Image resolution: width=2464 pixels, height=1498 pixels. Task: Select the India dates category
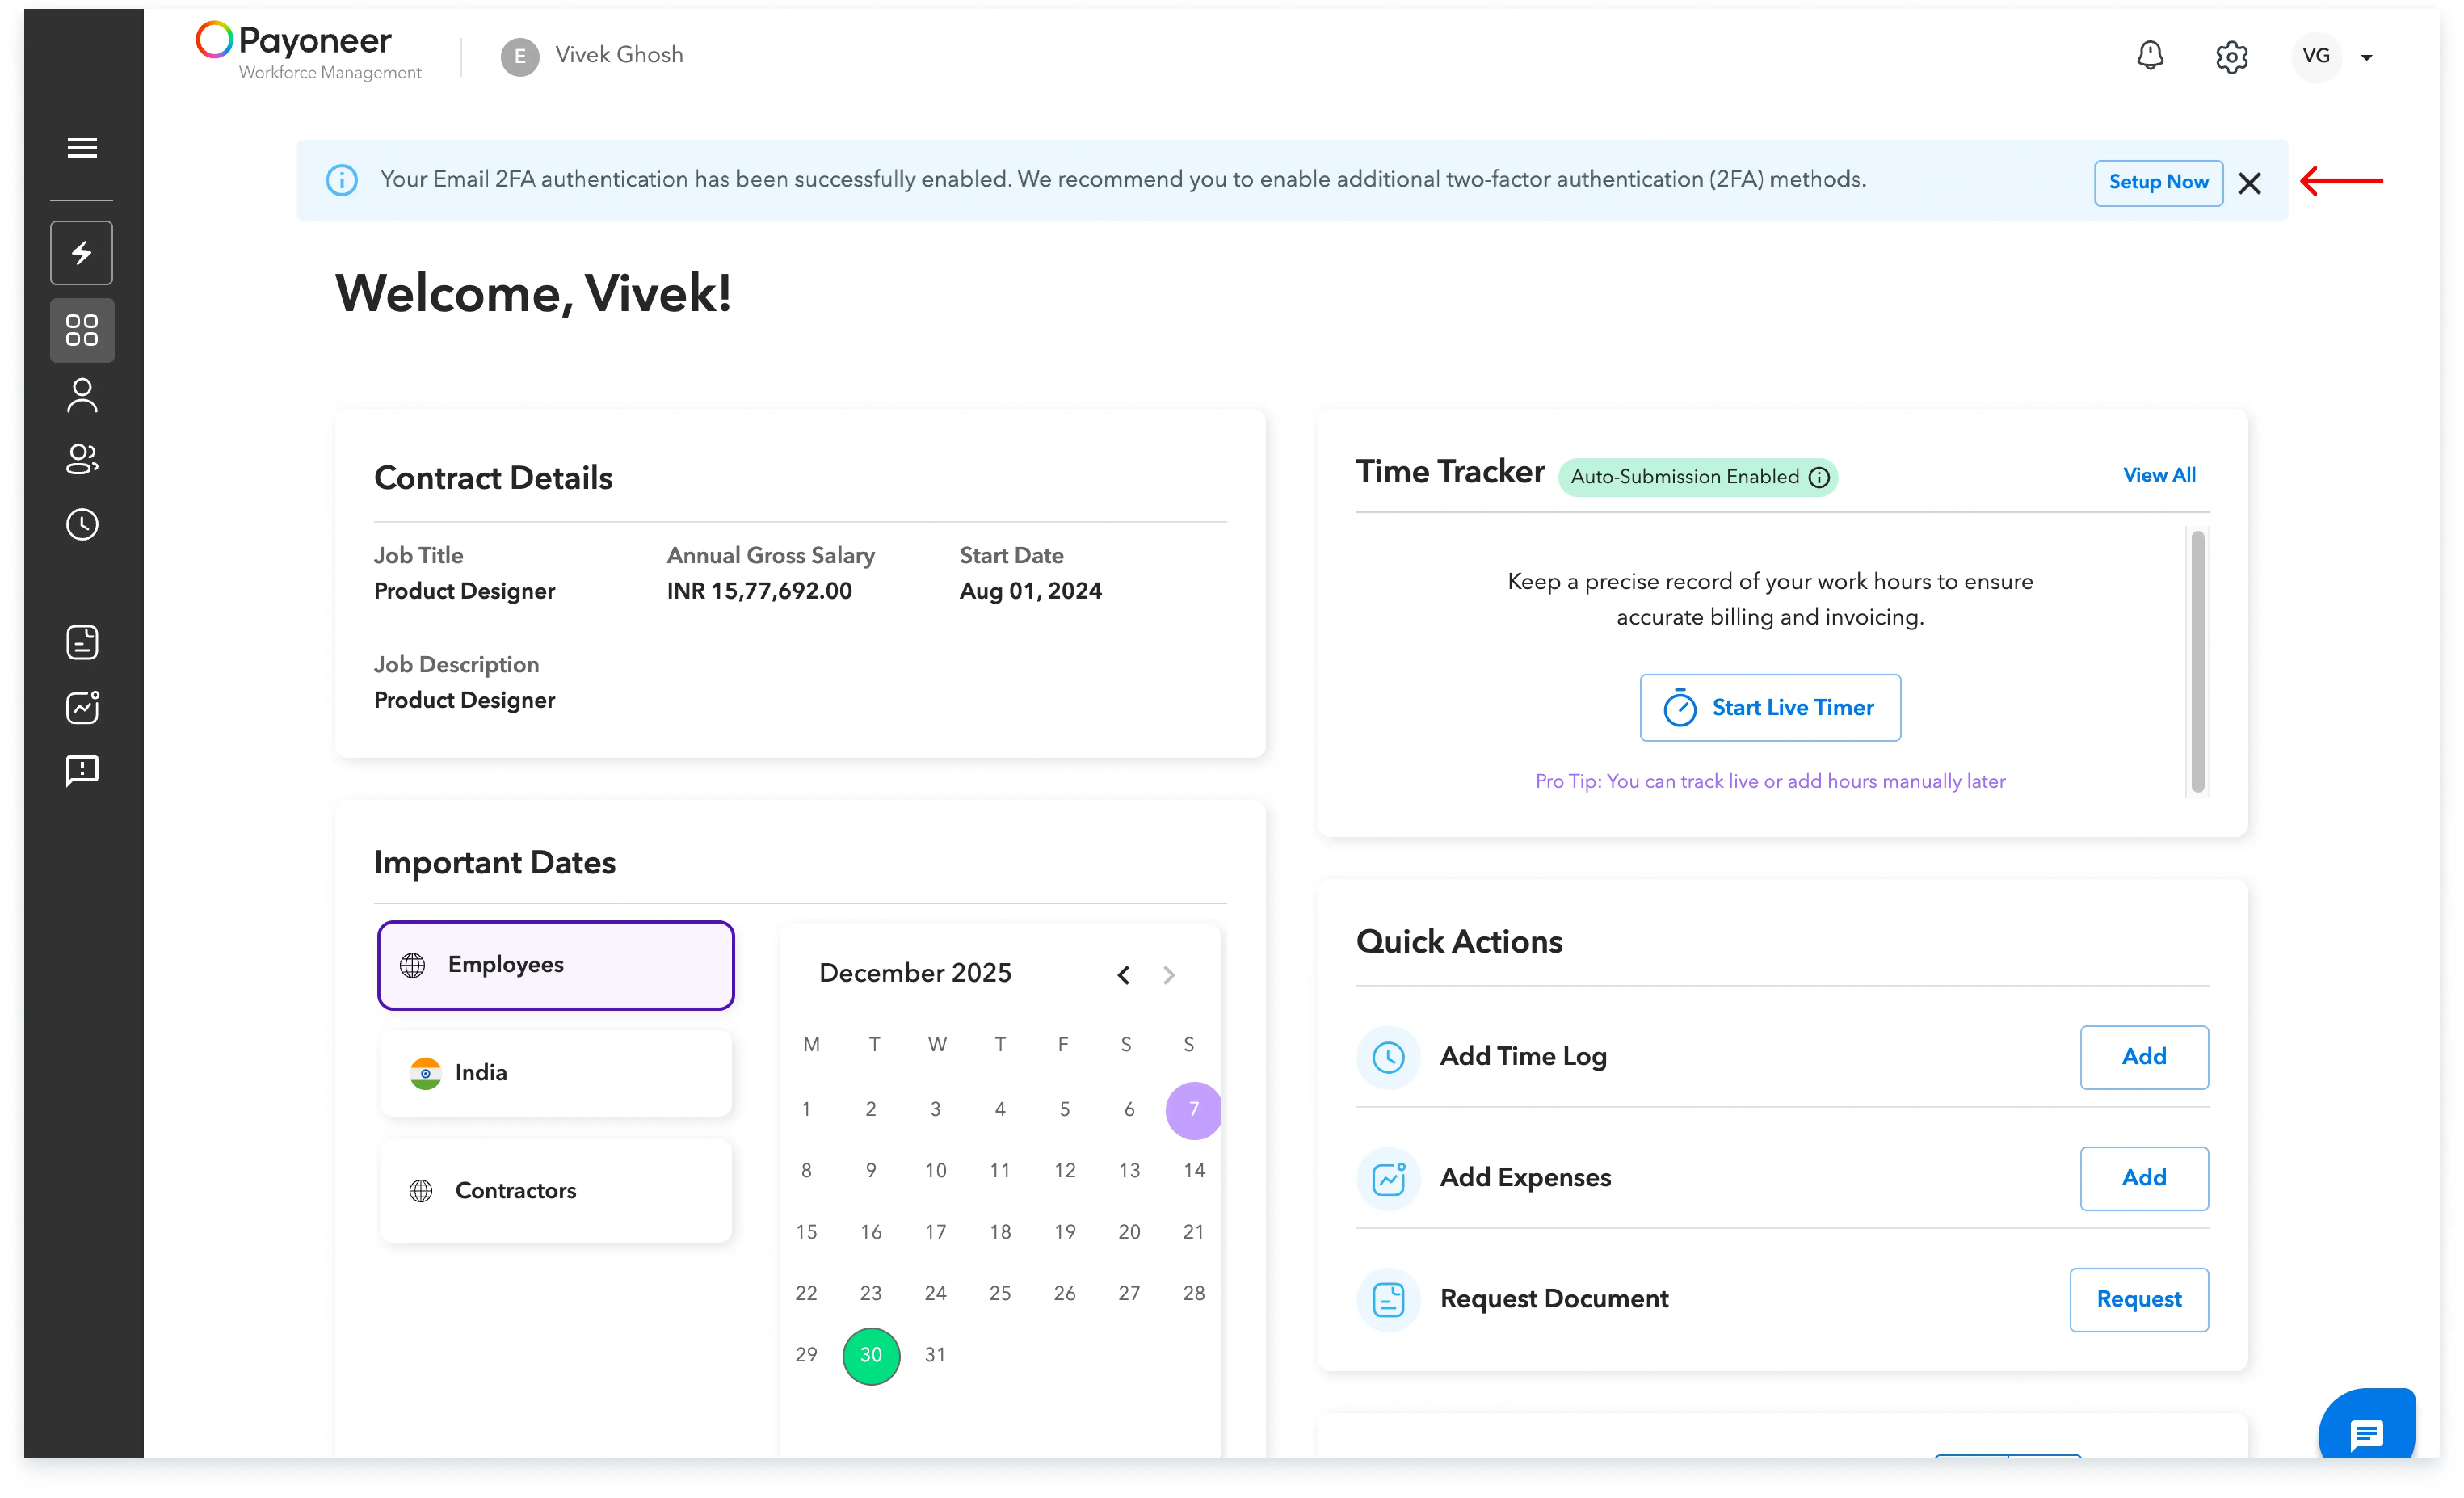(556, 1073)
